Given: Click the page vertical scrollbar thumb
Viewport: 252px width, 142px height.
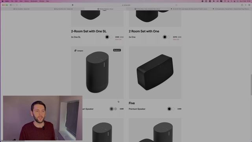Looking at the screenshot, I should [251, 85].
